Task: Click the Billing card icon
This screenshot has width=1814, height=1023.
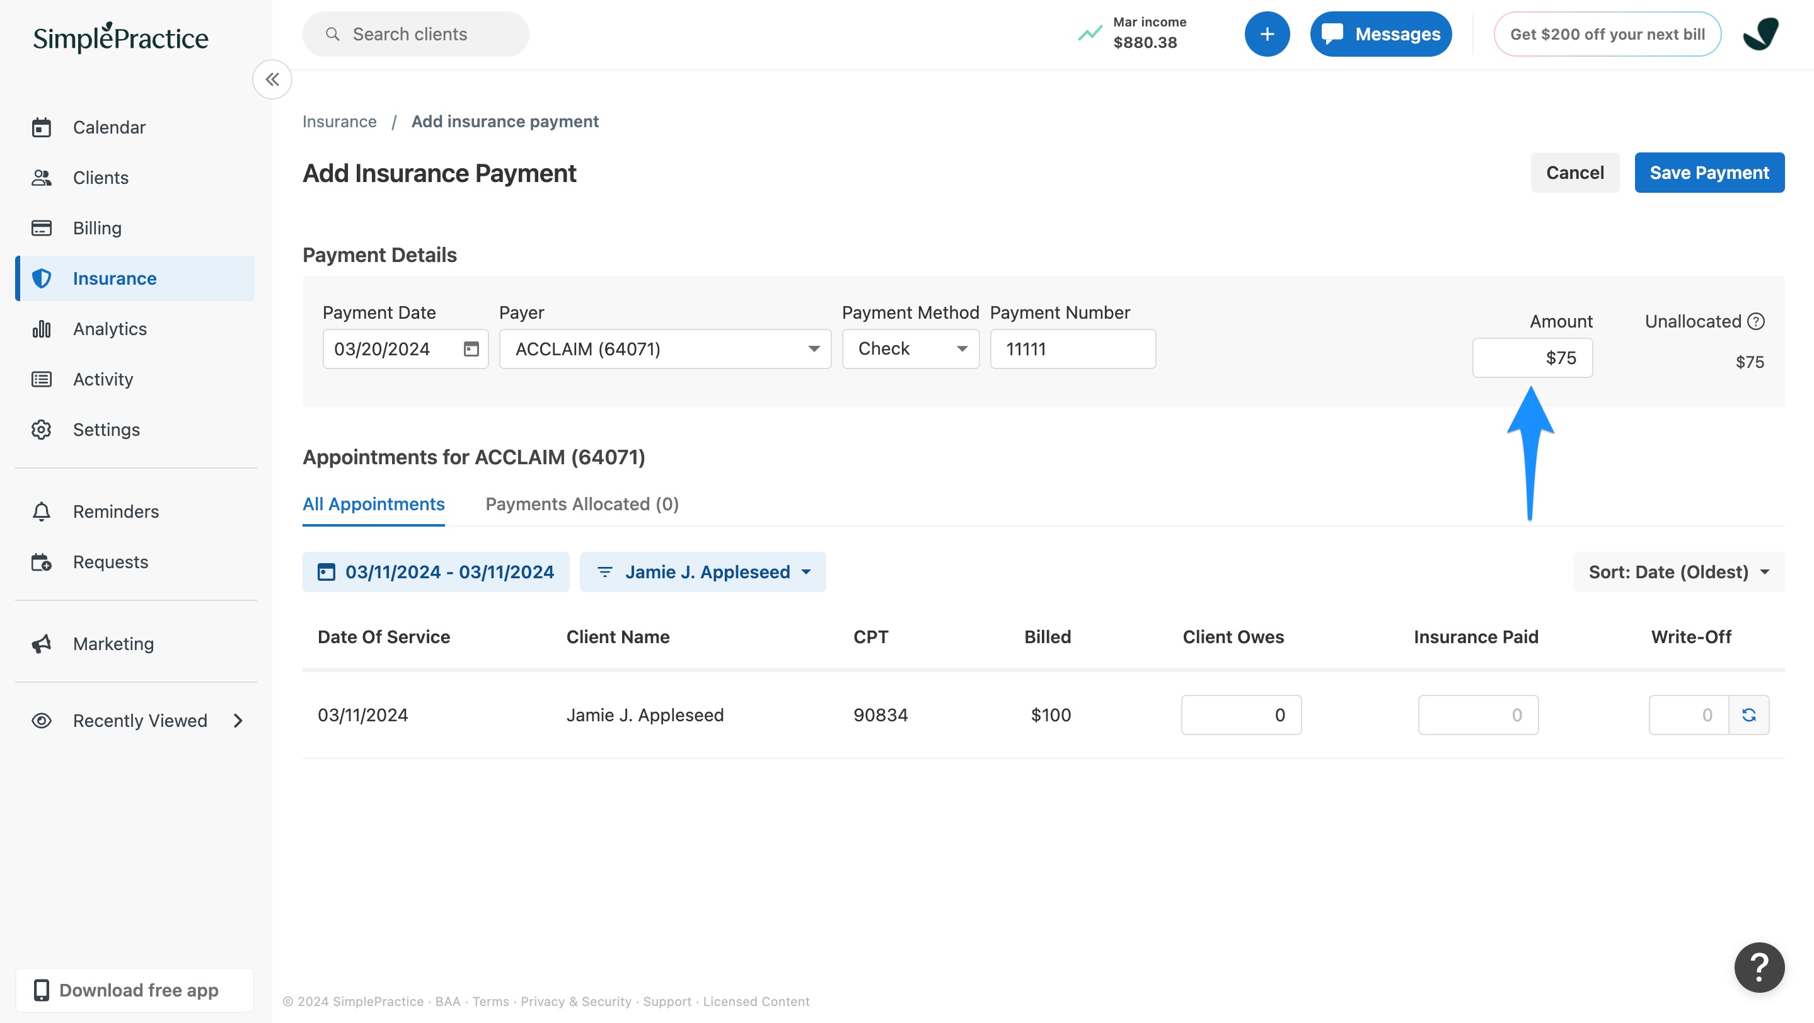Action: coord(42,228)
